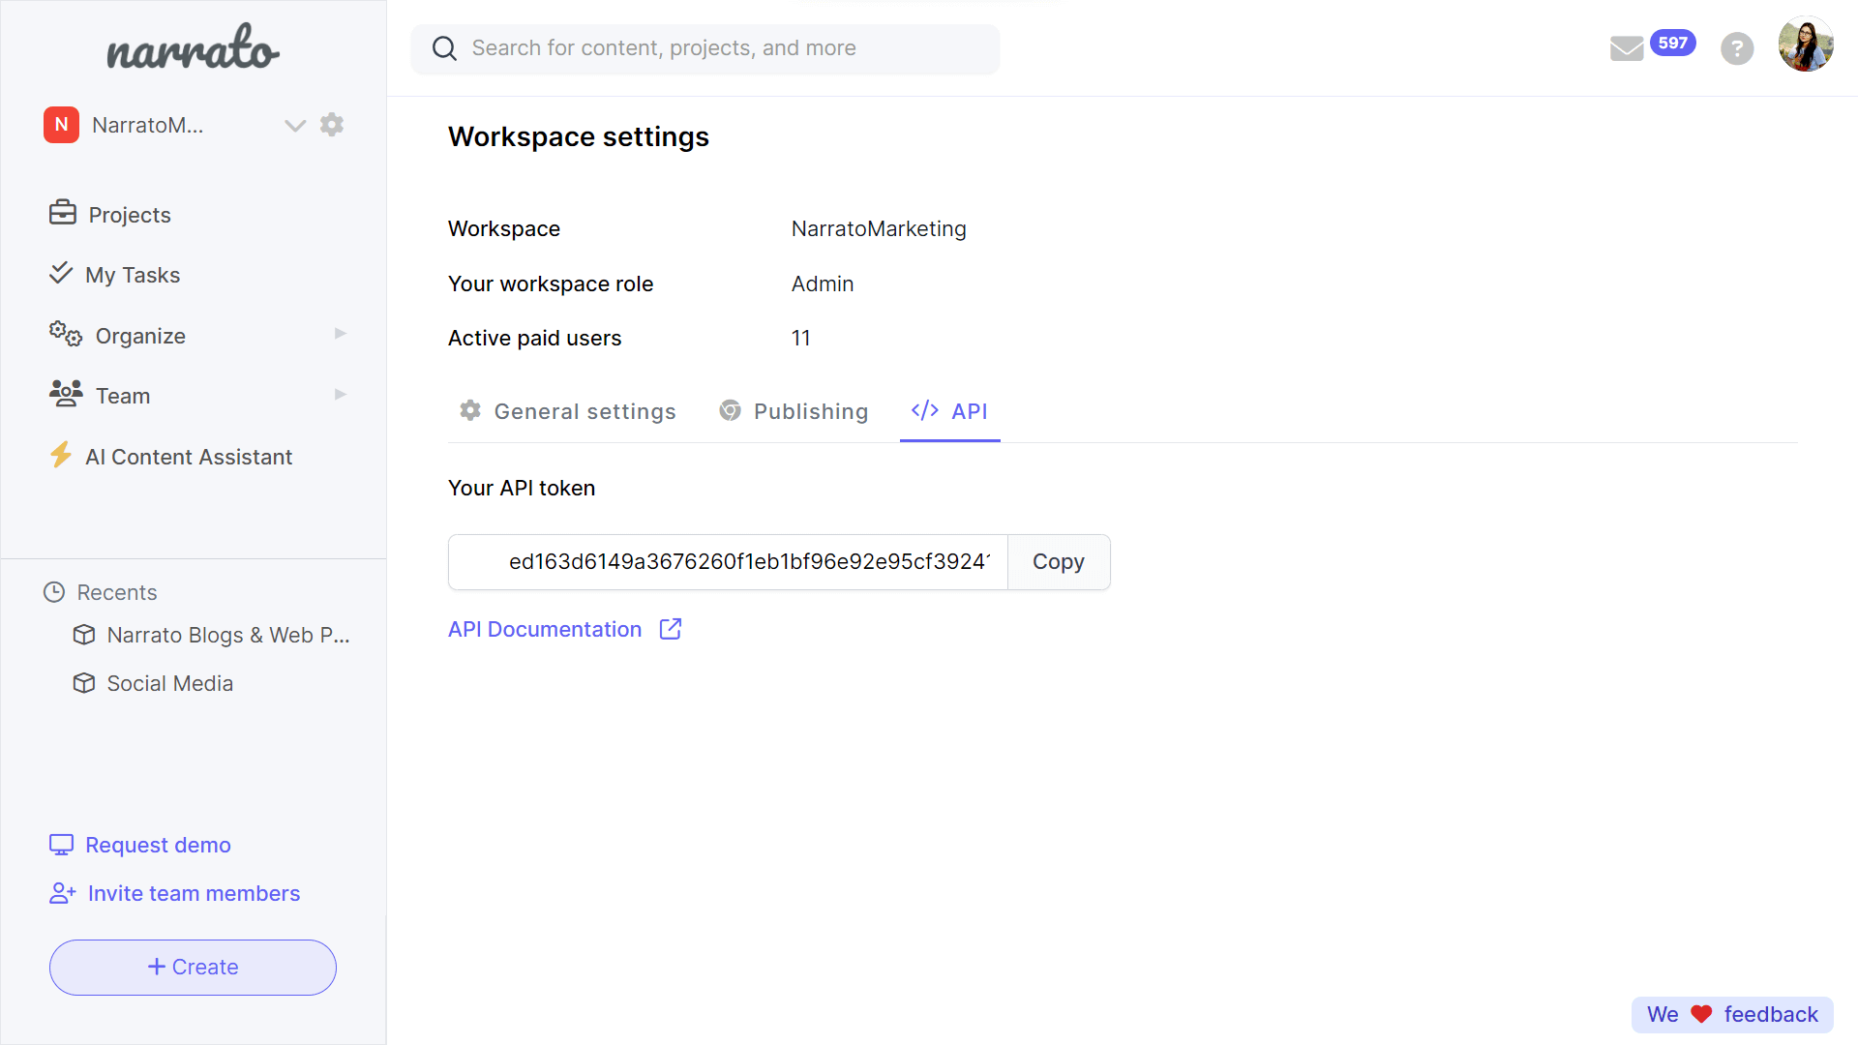Screen dimensions: 1858x1045
Task: Click the heart icon in feedback button
Action: click(x=1701, y=1014)
